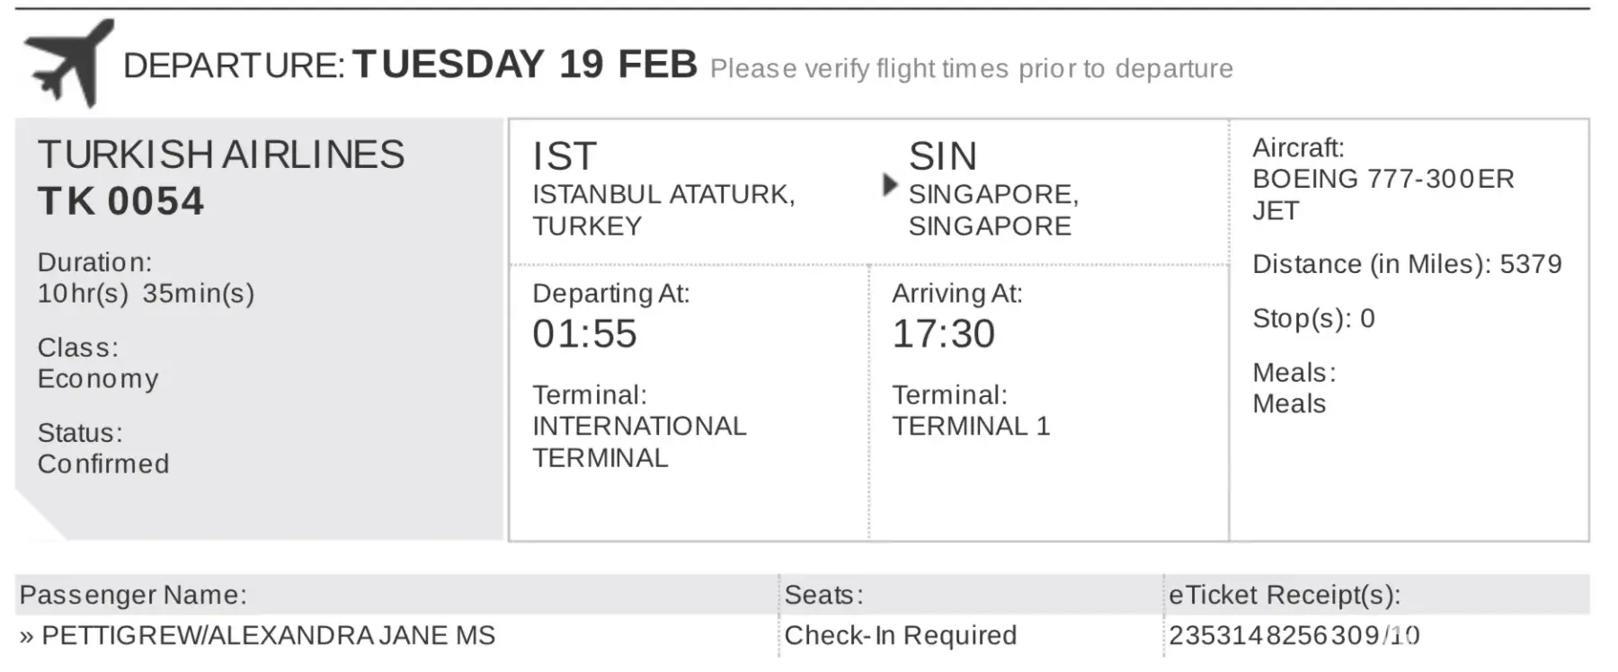The height and width of the screenshot is (672, 1618).
Task: Click the Confirmed status value
Action: (103, 464)
